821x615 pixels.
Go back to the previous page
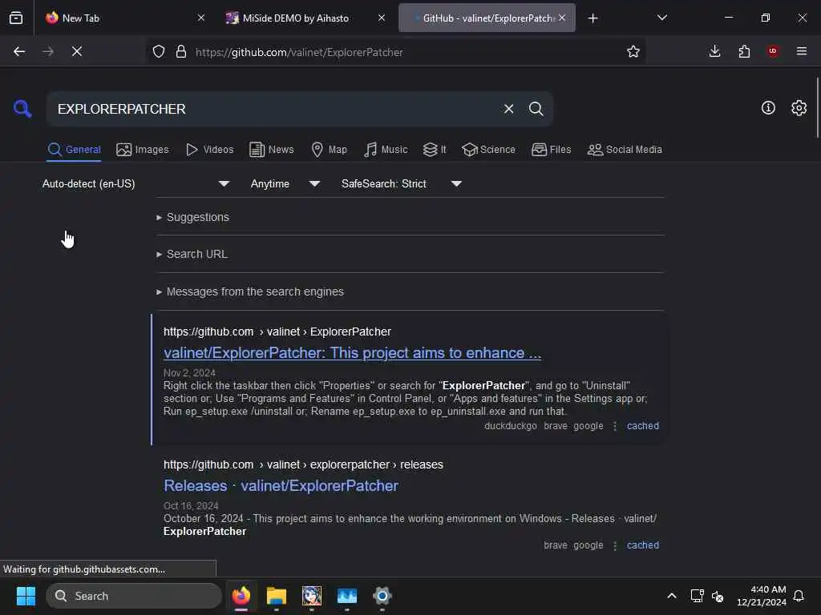point(19,51)
